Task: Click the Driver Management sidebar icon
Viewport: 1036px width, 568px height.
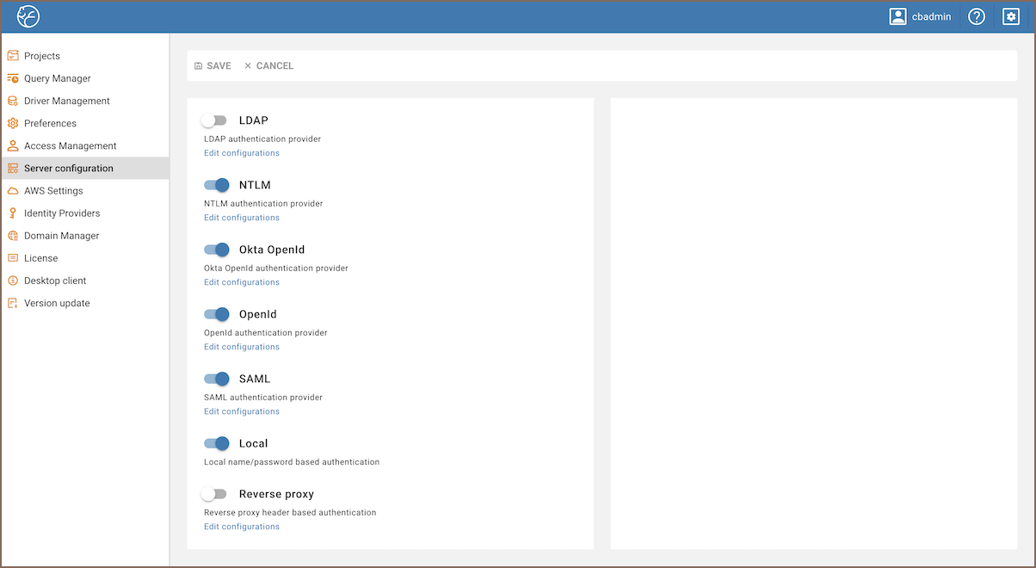Action: pyautogui.click(x=15, y=100)
